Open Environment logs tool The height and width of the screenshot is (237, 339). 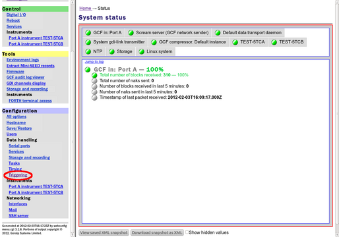tap(22, 60)
